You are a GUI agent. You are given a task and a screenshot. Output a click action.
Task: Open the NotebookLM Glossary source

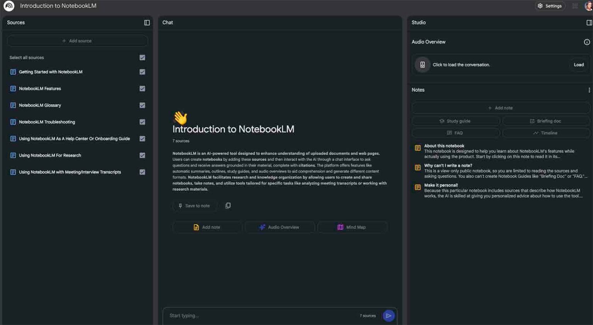tap(40, 105)
